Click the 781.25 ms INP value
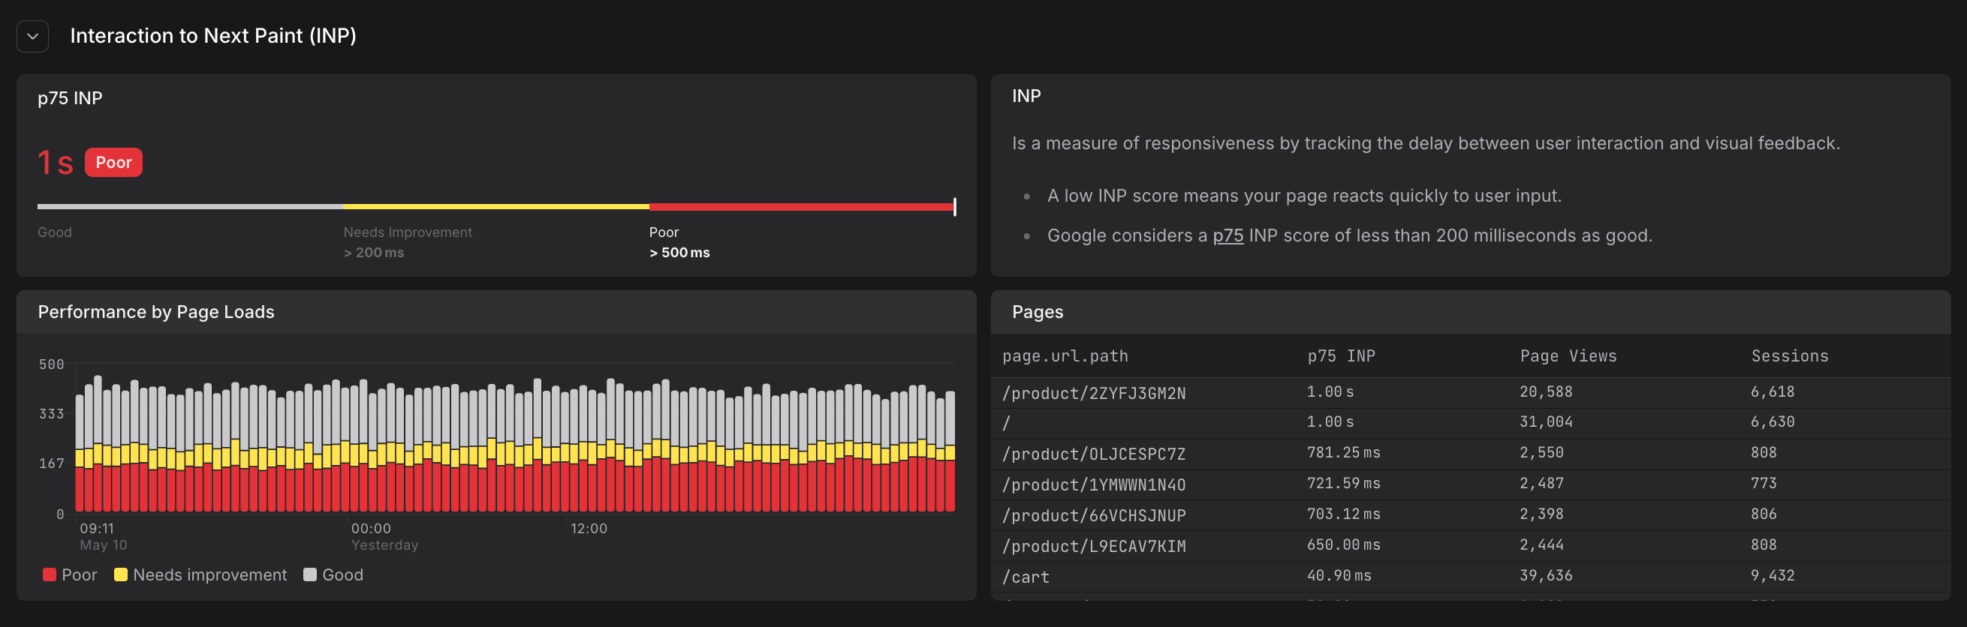 (1344, 453)
